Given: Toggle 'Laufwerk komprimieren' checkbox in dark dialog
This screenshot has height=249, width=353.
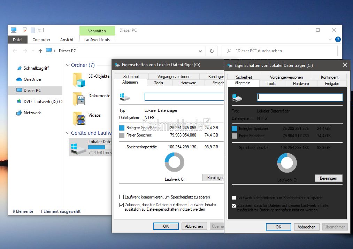Looking at the screenshot, I should (x=234, y=198).
